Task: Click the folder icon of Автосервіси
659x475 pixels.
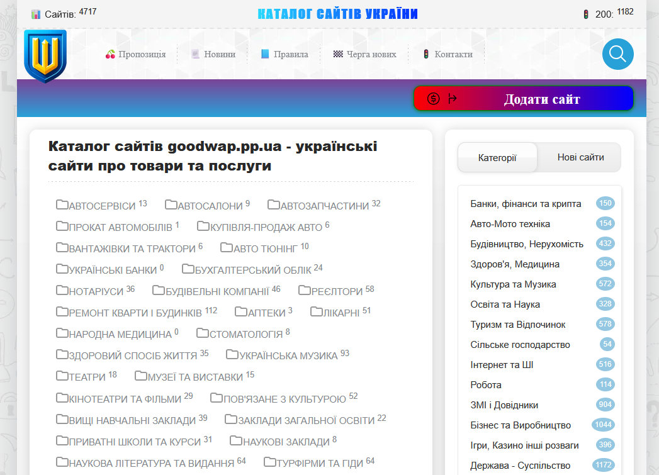Action: click(62, 204)
